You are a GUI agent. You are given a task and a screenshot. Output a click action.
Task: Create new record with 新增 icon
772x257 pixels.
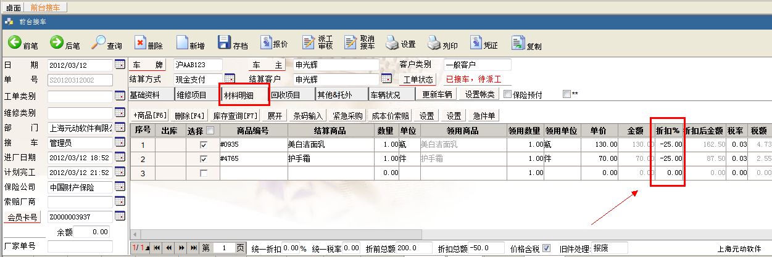[182, 43]
